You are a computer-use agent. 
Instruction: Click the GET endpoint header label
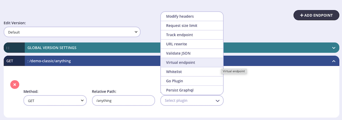[x=10, y=61]
